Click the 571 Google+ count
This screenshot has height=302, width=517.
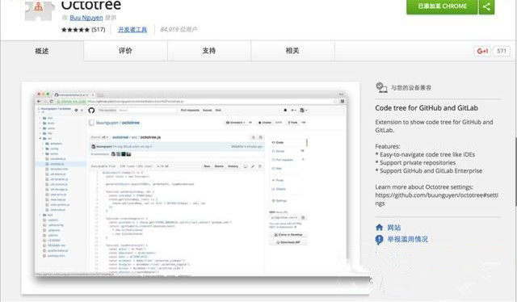pos(502,51)
